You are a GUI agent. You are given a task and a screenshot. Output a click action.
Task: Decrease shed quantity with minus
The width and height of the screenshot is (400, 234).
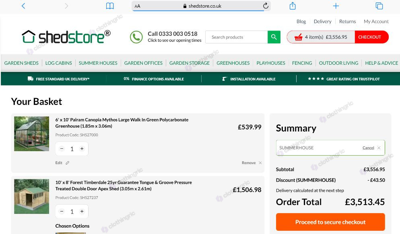[62, 211]
